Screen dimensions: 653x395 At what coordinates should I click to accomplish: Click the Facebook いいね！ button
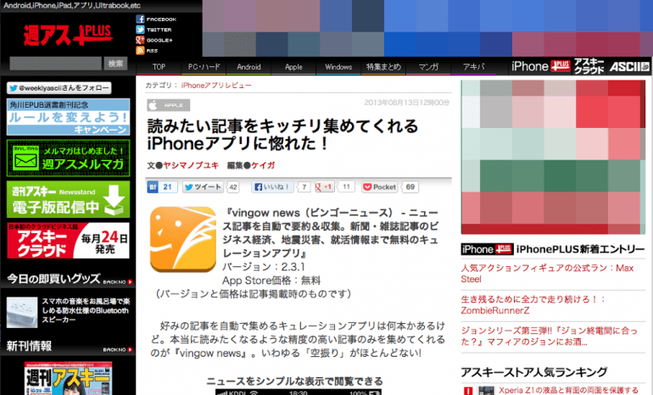click(x=272, y=186)
